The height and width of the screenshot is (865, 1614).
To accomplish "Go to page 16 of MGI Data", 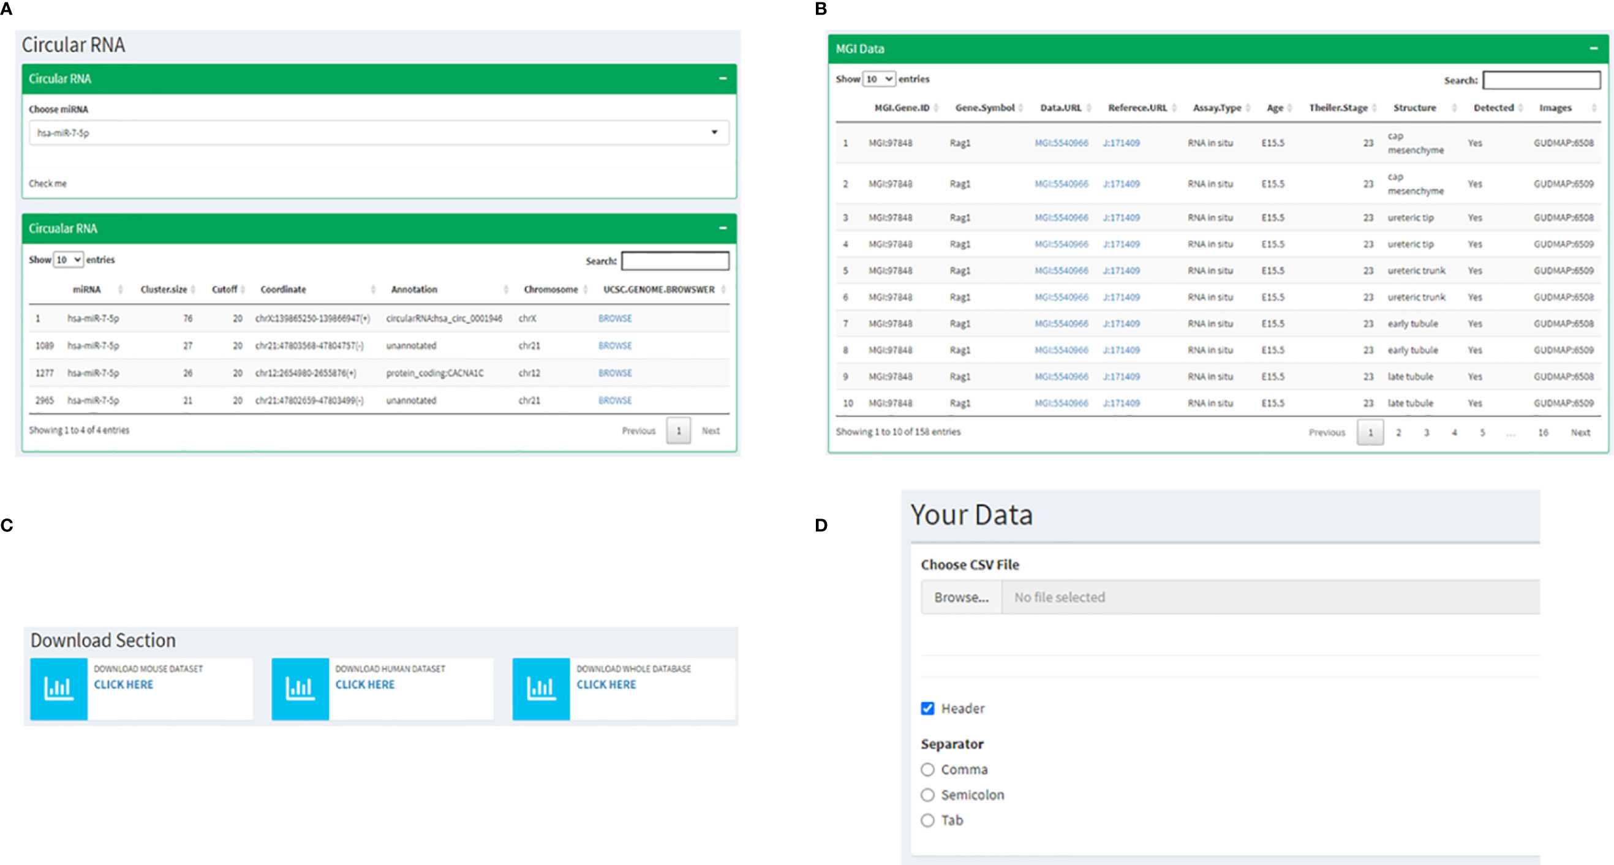I will 1542,433.
